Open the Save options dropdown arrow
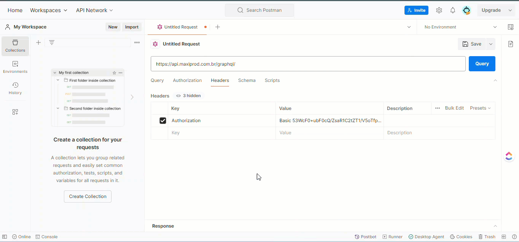The width and height of the screenshot is (519, 242). pyautogui.click(x=491, y=44)
